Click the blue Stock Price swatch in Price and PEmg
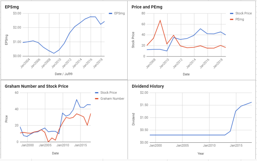257x161 pixels. [232, 13]
